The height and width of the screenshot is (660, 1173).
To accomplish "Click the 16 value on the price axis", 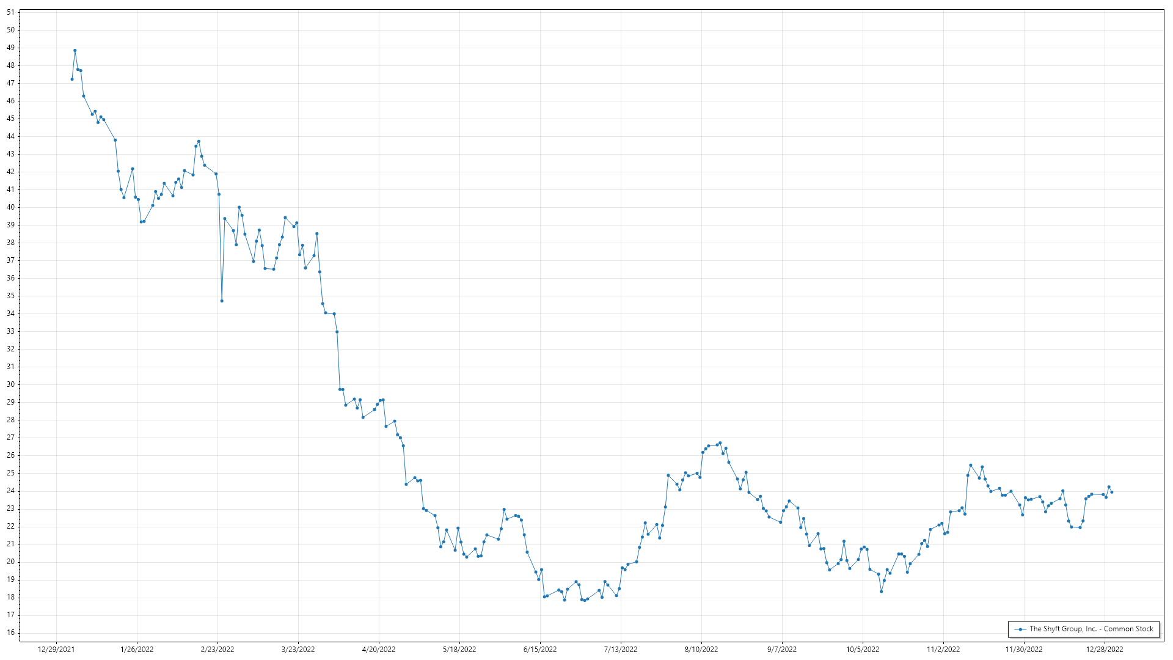I will tap(10, 632).
